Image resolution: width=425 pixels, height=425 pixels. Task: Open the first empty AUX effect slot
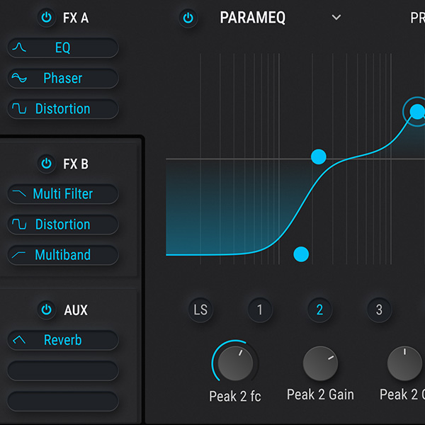tap(63, 370)
